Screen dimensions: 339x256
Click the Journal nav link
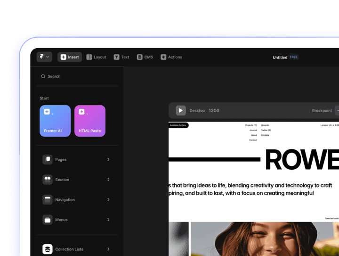pyautogui.click(x=253, y=130)
